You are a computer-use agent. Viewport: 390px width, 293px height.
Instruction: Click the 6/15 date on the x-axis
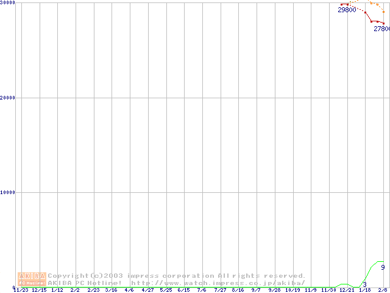point(183,290)
